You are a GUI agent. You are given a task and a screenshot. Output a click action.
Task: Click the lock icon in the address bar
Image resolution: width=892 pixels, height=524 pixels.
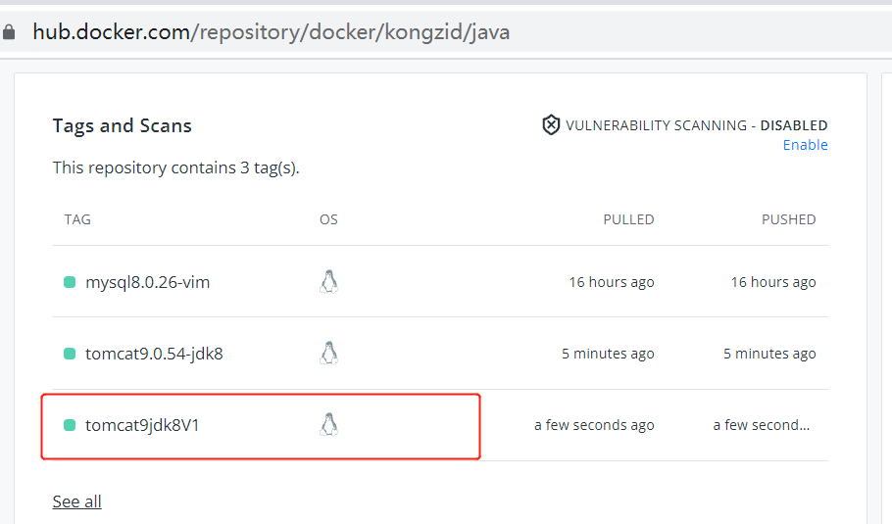click(9, 32)
